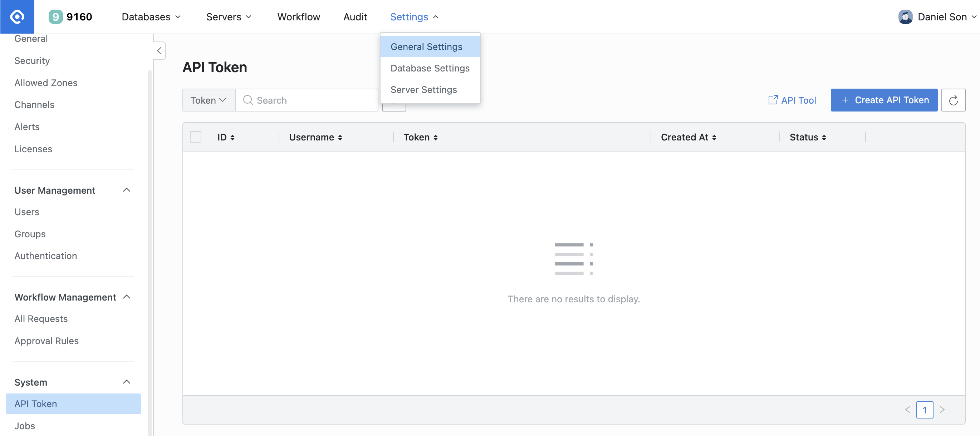The image size is (980, 436).
Task: Choose Server Settings menu entry
Action: point(423,90)
